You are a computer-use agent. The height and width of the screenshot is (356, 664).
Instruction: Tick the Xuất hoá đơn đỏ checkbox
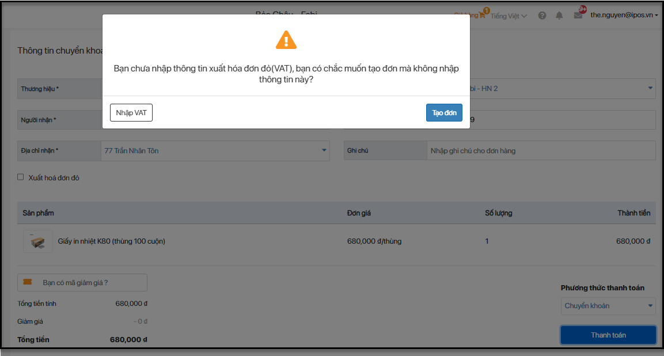click(21, 177)
